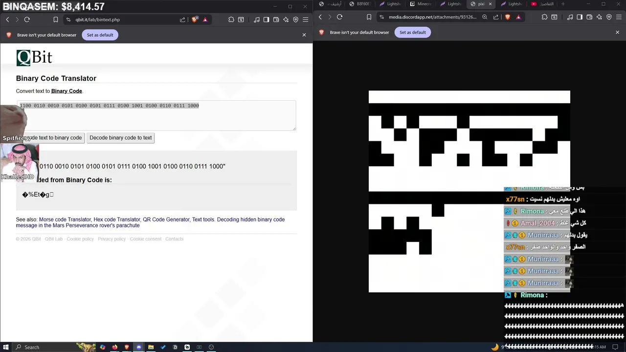Open Brave VPN icon in the qbit.it window

[x=295, y=20]
